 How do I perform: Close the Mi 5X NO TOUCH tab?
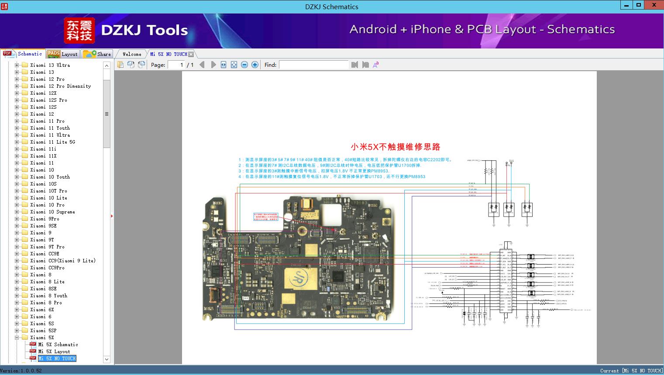[x=191, y=54]
